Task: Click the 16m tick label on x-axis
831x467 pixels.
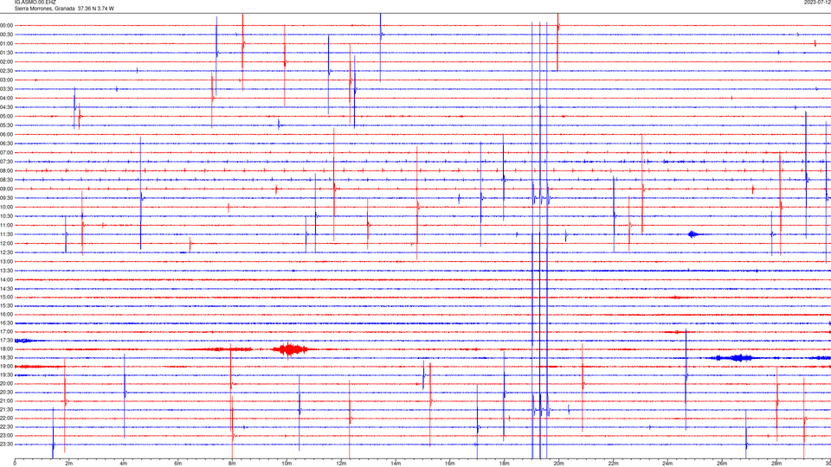Action: [x=450, y=464]
